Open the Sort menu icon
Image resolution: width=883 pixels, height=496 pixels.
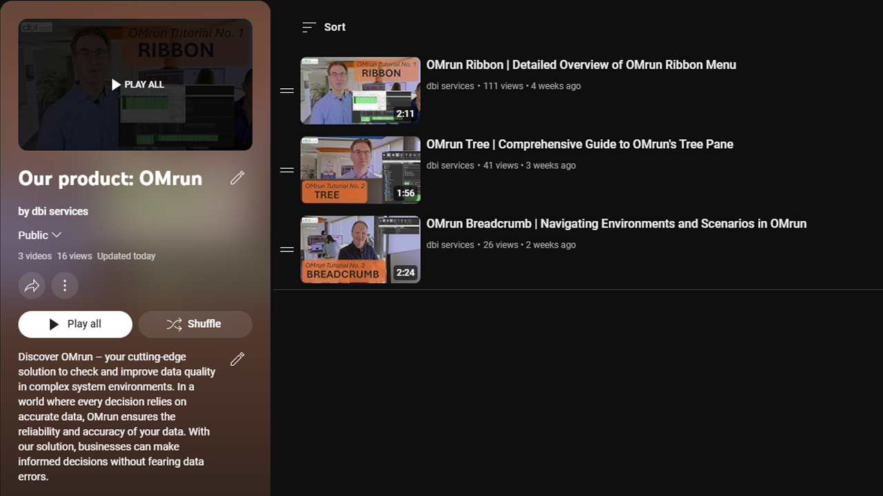[x=309, y=27]
